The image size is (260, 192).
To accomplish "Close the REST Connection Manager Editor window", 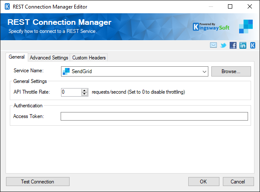I will (250, 6).
